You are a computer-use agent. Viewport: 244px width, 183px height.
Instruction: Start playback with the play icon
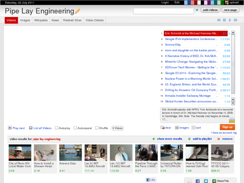(230, 20)
